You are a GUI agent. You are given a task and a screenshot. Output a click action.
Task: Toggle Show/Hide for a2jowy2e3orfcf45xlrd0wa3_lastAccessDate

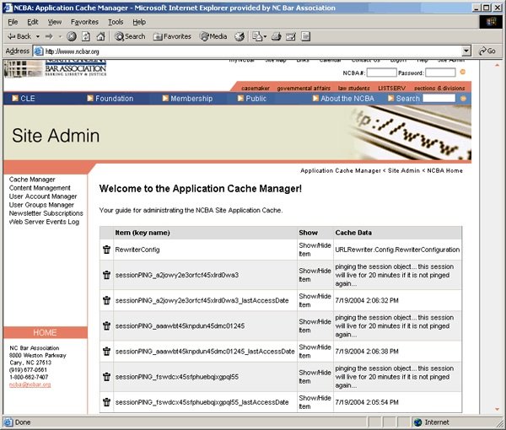coord(315,300)
